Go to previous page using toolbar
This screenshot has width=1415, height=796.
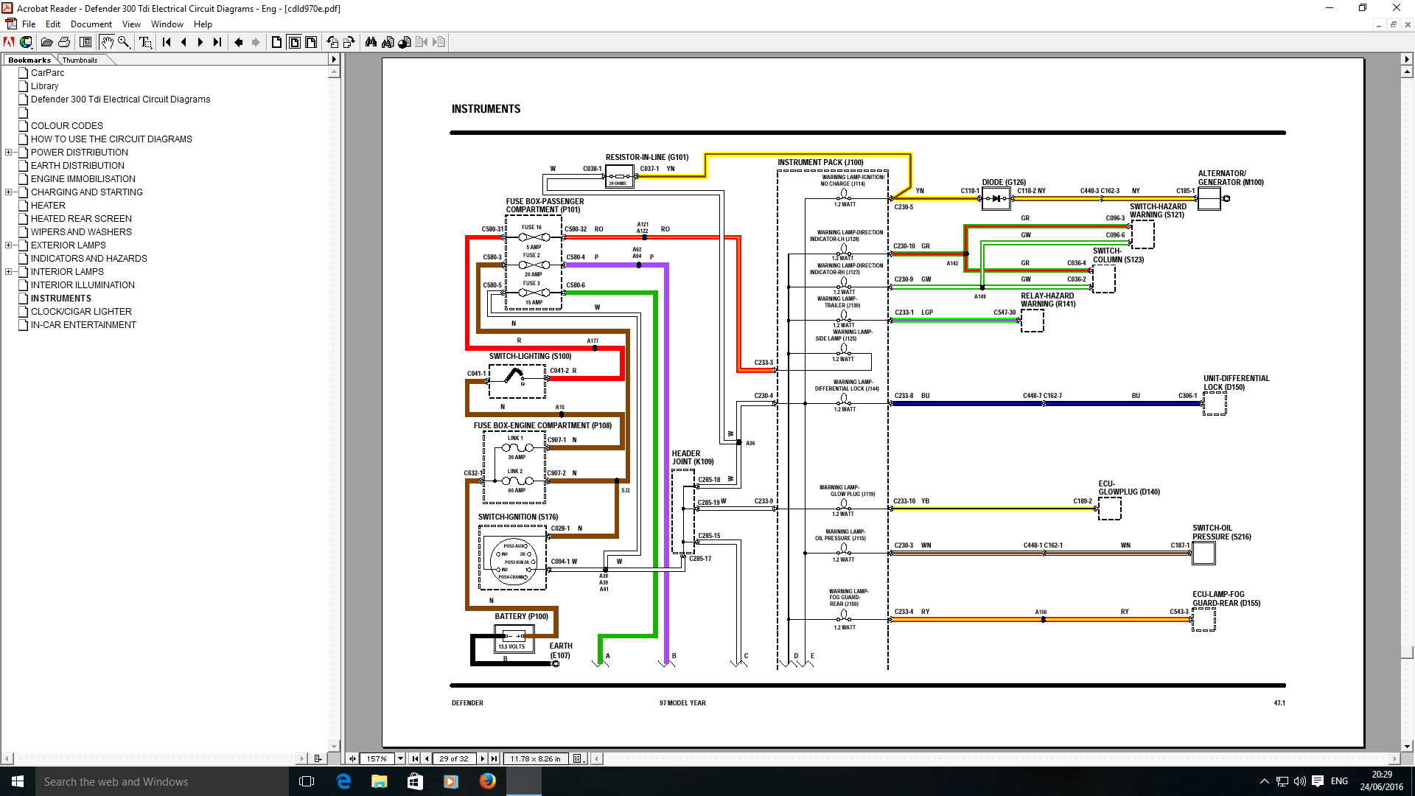pyautogui.click(x=184, y=42)
